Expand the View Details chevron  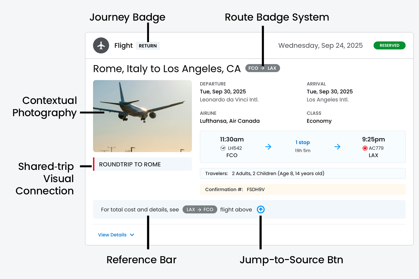[132, 235]
